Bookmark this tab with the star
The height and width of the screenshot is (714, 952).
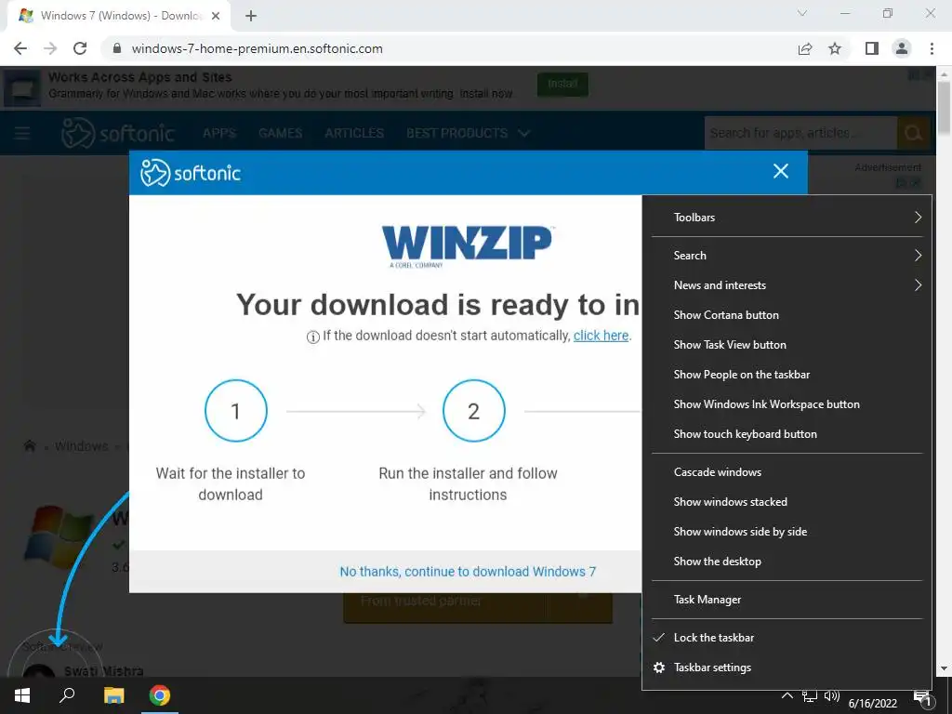click(835, 48)
